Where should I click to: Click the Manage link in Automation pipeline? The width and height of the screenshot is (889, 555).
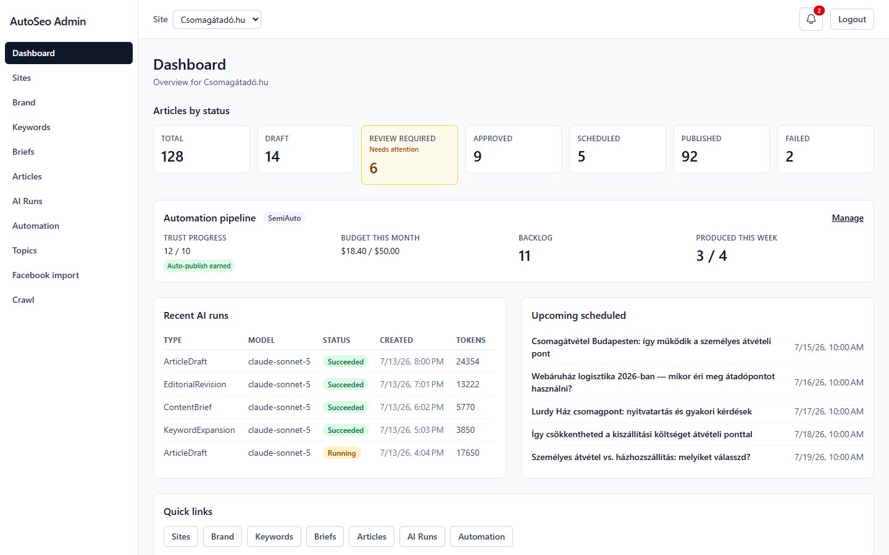pyautogui.click(x=848, y=218)
